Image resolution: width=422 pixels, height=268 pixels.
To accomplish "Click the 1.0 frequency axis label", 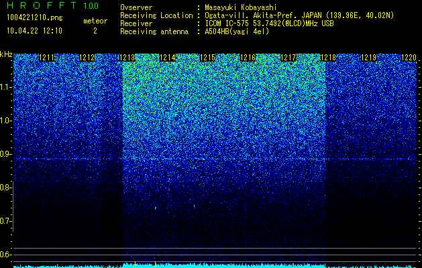I will point(5,121).
